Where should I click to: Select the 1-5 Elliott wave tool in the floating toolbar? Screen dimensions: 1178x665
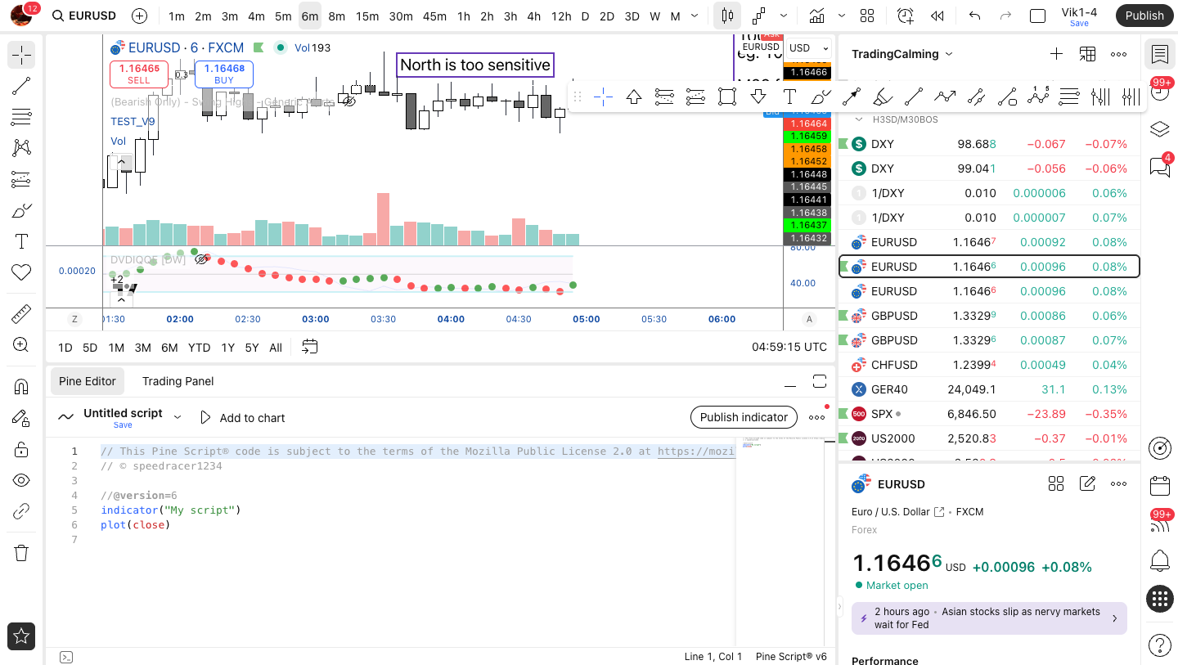[1038, 97]
